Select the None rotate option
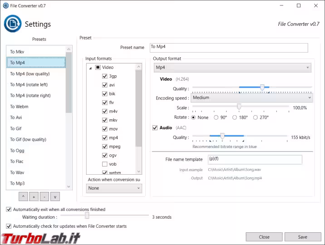The image size is (325, 245). tap(193, 118)
